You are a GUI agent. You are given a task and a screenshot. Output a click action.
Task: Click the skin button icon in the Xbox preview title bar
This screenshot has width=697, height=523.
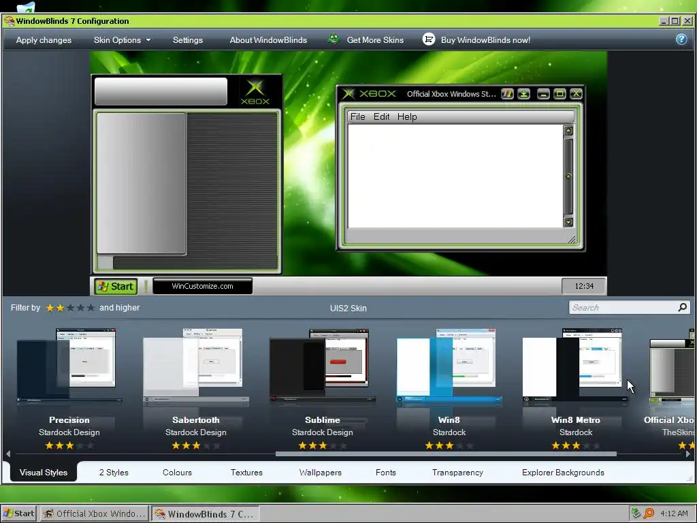click(507, 94)
